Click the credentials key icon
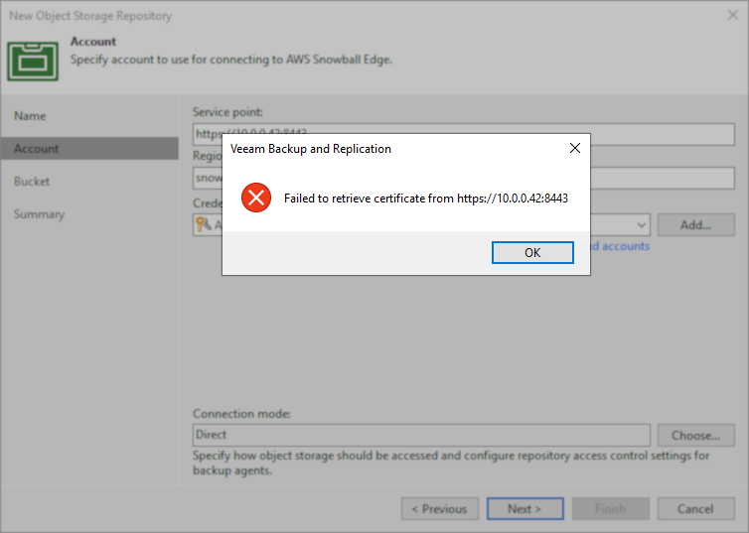This screenshot has width=749, height=533. (204, 224)
